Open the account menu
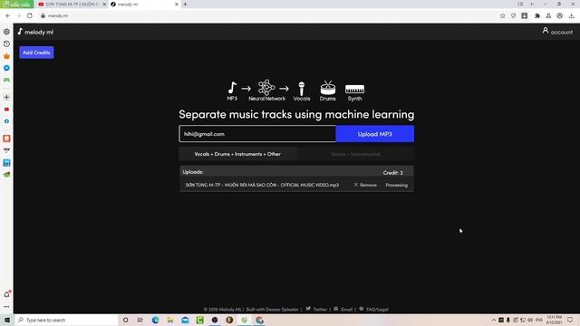 pos(557,32)
